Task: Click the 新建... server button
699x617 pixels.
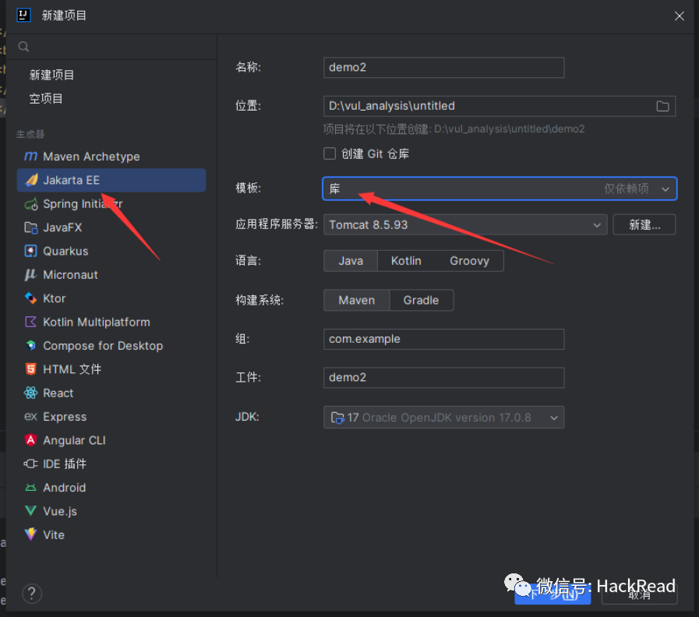Action: click(644, 224)
